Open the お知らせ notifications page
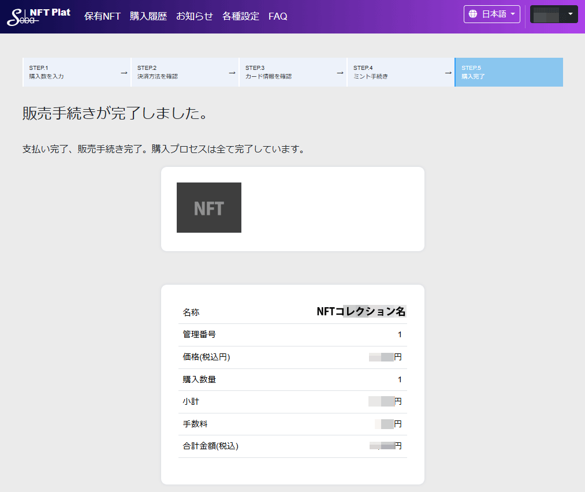The width and height of the screenshot is (585, 492). pos(195,16)
